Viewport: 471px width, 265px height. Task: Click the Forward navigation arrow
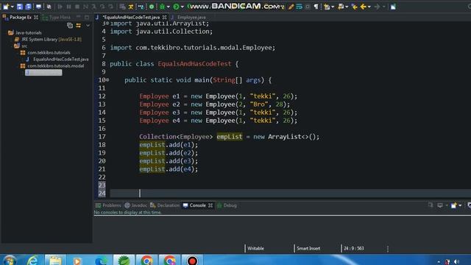pos(378,7)
